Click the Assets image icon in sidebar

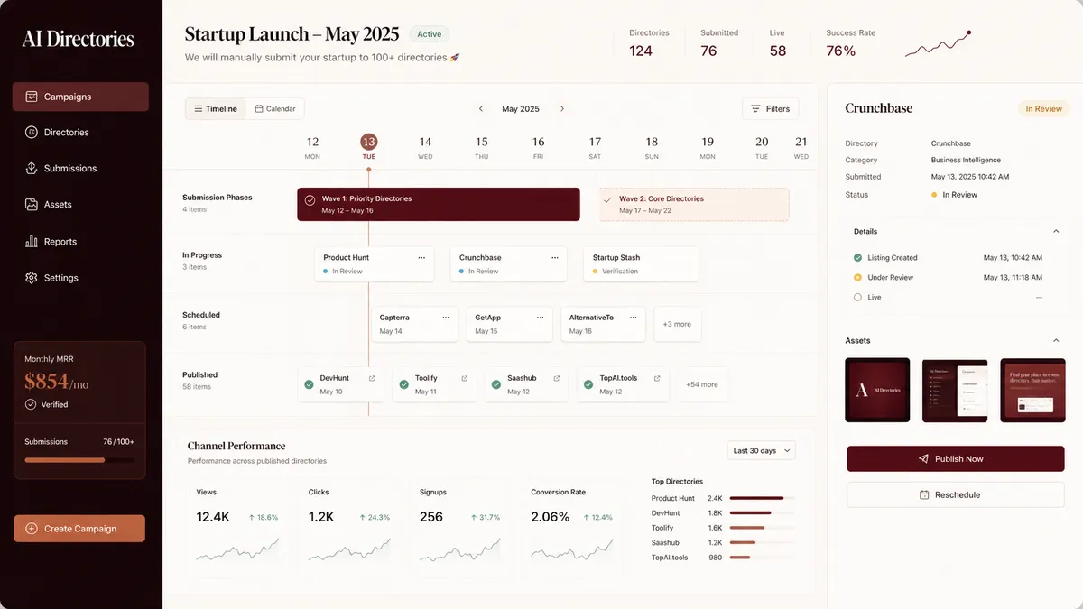[32, 204]
